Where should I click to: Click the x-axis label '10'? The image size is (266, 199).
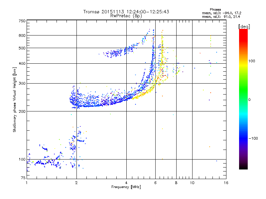pyautogui.click(x=192, y=183)
